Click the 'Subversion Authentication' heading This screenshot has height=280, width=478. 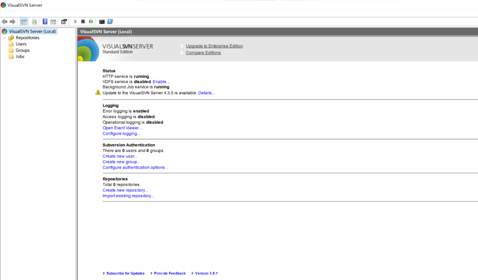[x=129, y=145]
